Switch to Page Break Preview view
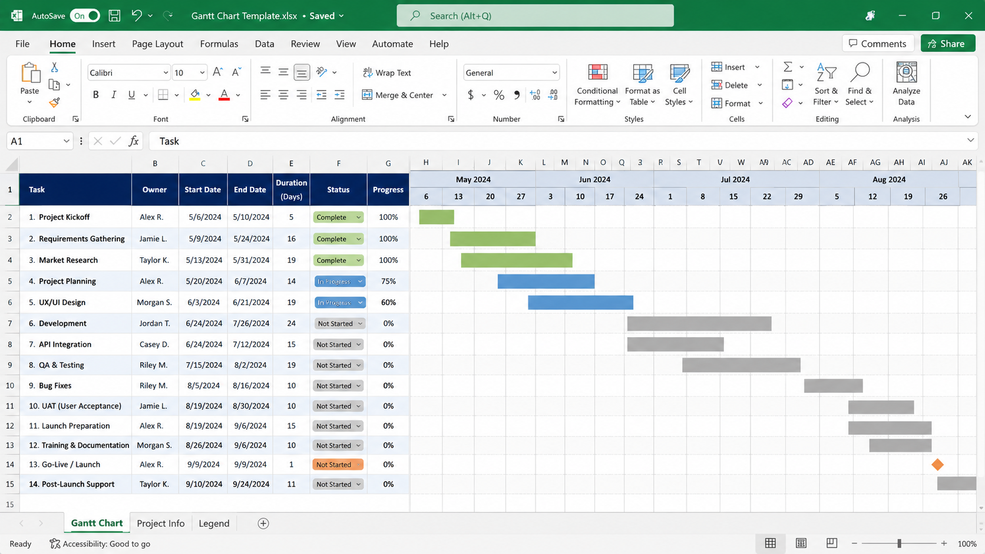985x554 pixels. click(x=832, y=543)
